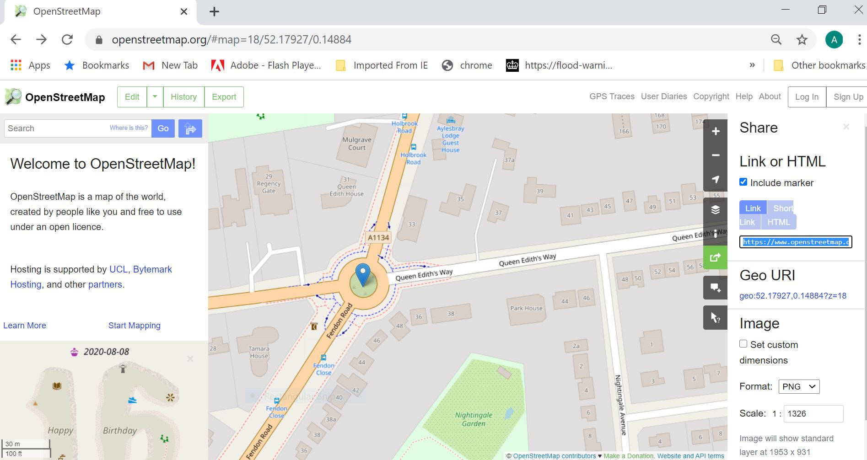Add a note to the map
Viewport: 867px width, 460px height.
pyautogui.click(x=715, y=288)
